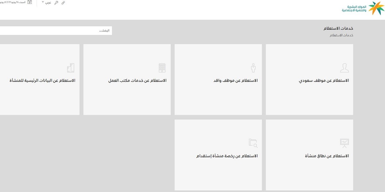Expand the عربي language dropdown
The width and height of the screenshot is (385, 192).
click(47, 3)
